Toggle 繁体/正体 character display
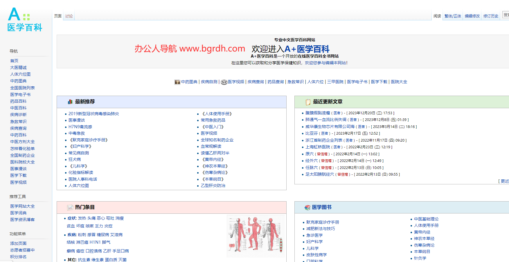509x262 pixels. [x=452, y=16]
